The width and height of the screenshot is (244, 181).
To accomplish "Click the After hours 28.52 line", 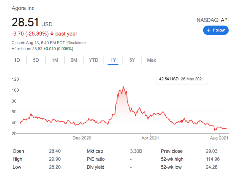I will (42, 49).
